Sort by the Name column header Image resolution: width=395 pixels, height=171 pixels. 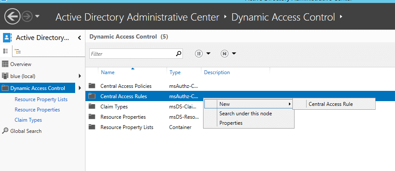108,72
